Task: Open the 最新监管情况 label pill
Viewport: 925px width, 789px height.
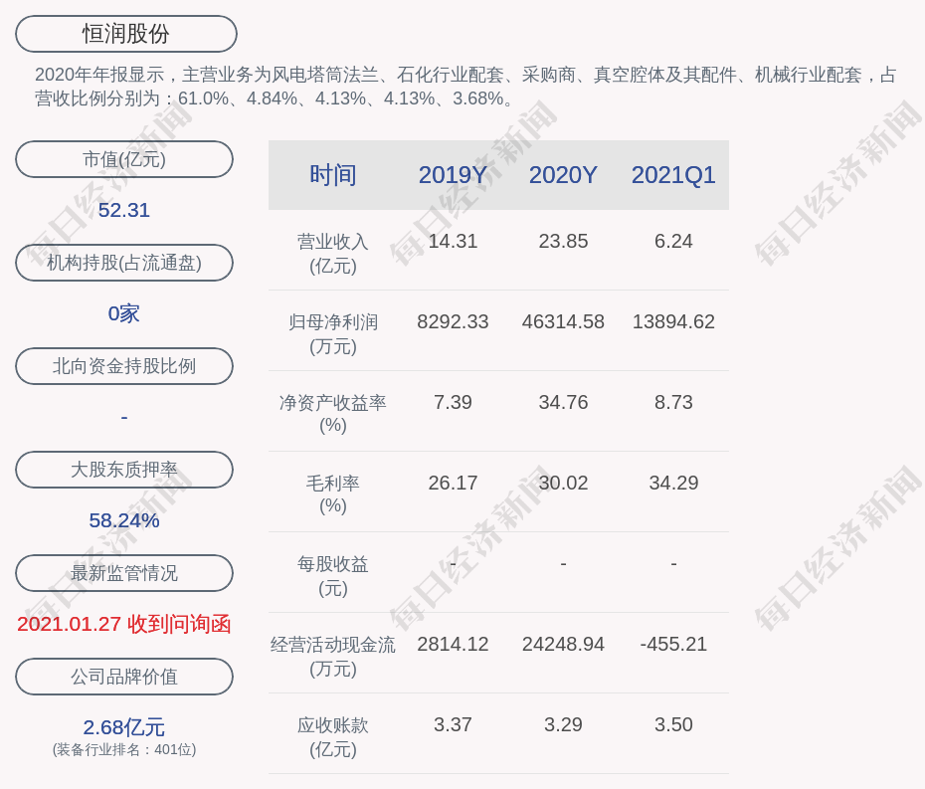Action: pyautogui.click(x=124, y=573)
